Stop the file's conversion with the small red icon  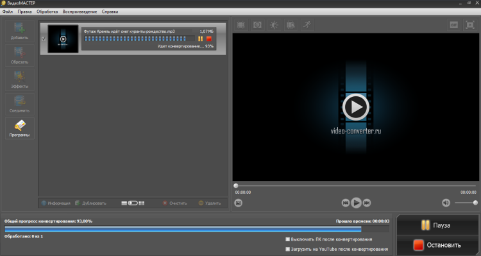[x=209, y=38]
